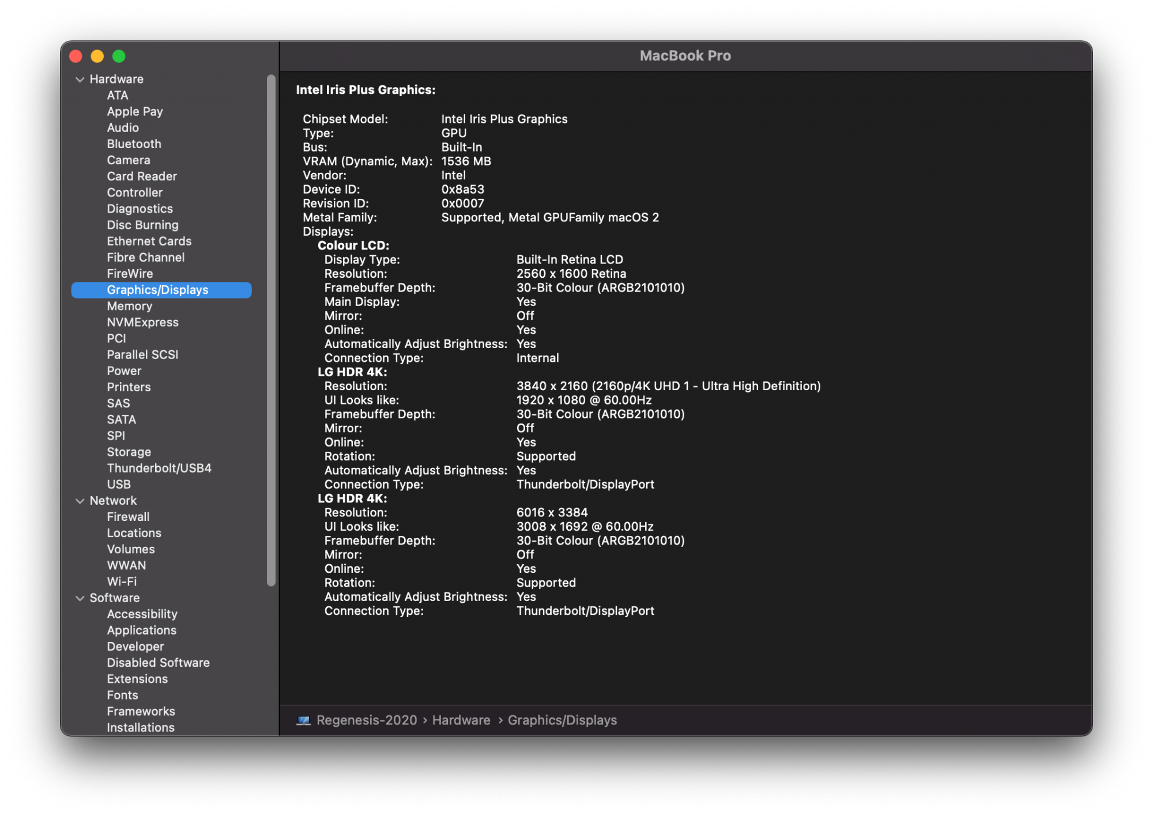
Task: Open the Bluetooth hardware section
Action: coord(134,143)
